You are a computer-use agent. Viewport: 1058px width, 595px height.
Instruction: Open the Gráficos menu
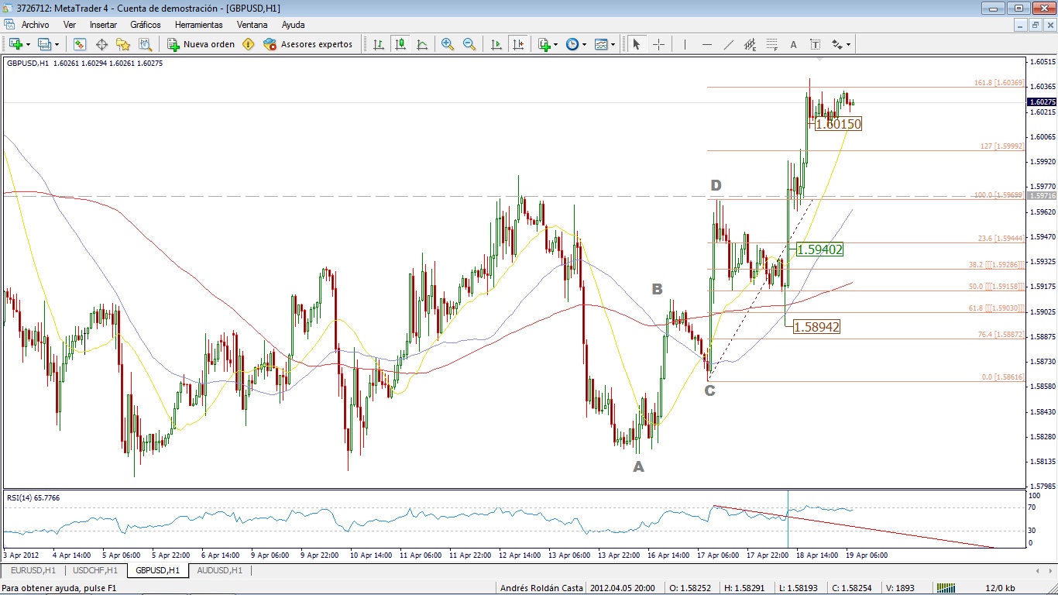point(146,25)
